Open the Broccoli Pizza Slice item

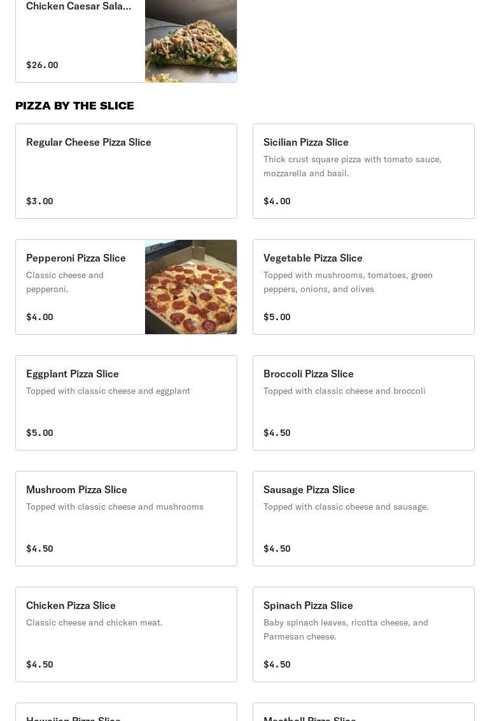(363, 403)
